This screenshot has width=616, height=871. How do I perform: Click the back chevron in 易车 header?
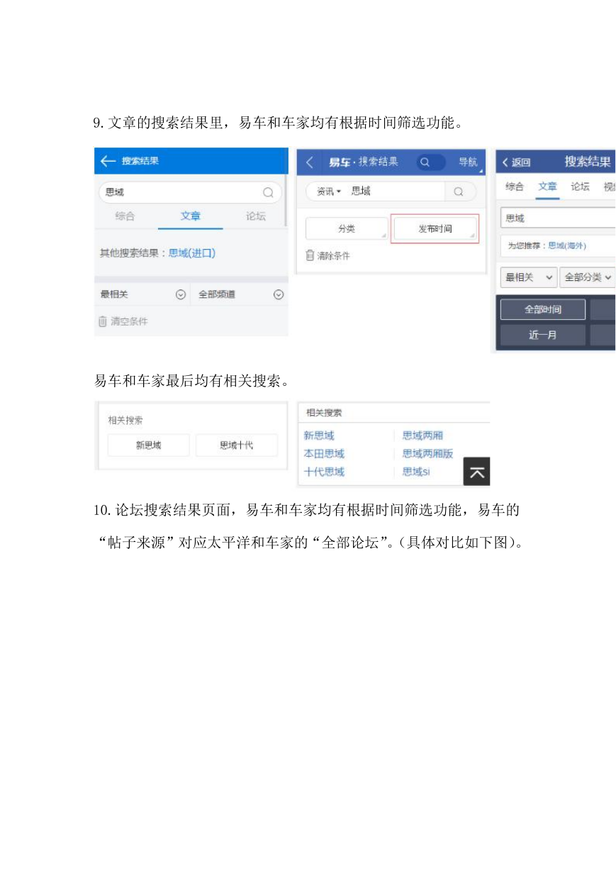click(309, 162)
